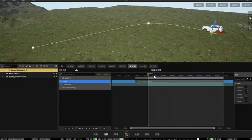Open the Front Axis dropdown
This screenshot has height=140, width=252.
click(x=246, y=87)
